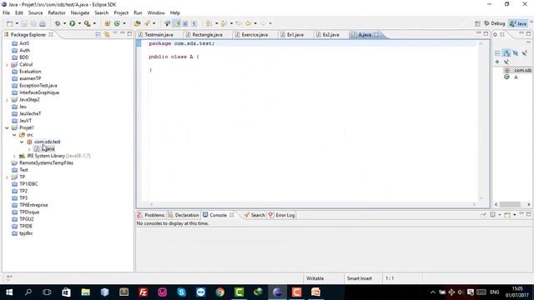Toggle Show Whitespace Characters
The width and height of the screenshot is (534, 300).
(x=194, y=23)
